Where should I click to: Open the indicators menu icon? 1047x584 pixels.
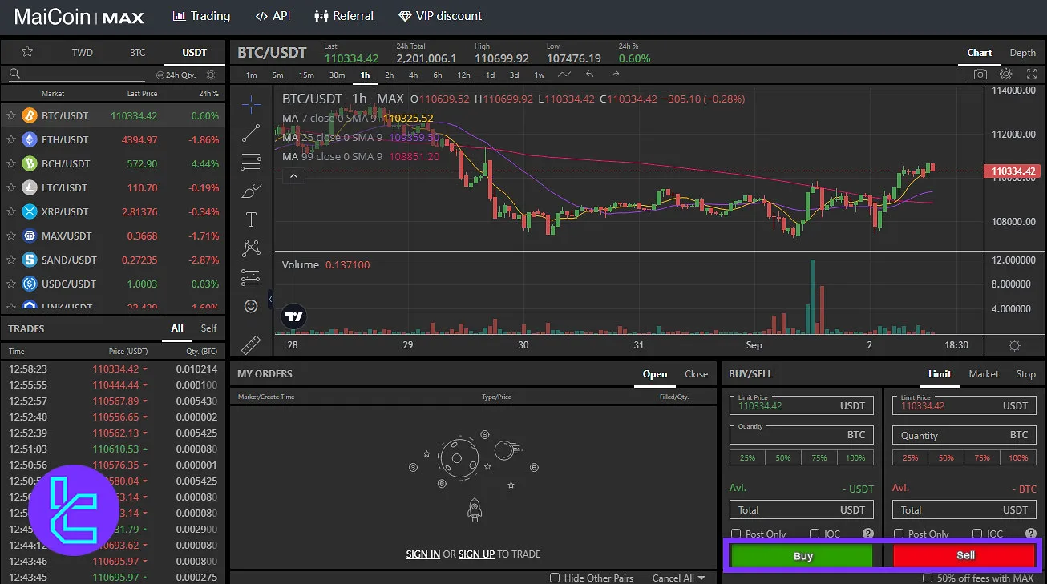click(x=564, y=75)
